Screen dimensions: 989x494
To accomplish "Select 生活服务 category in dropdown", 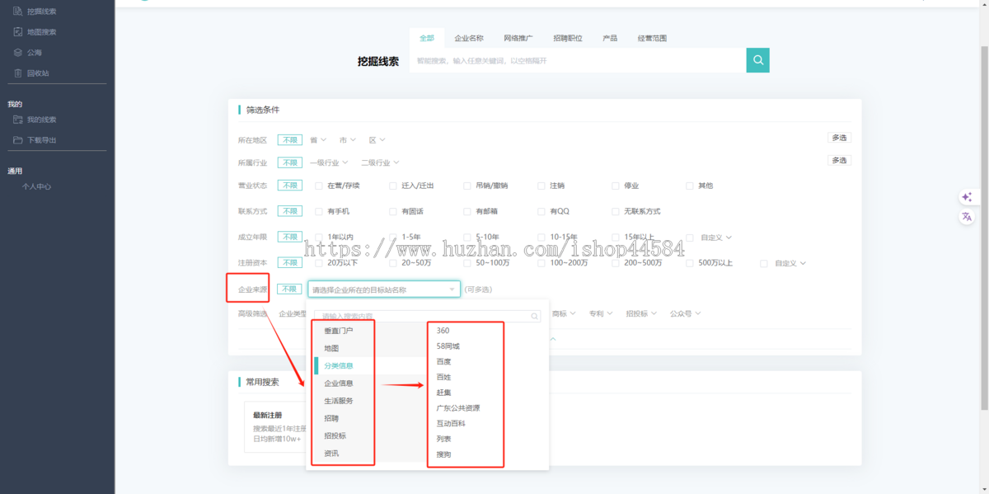I will tap(339, 401).
